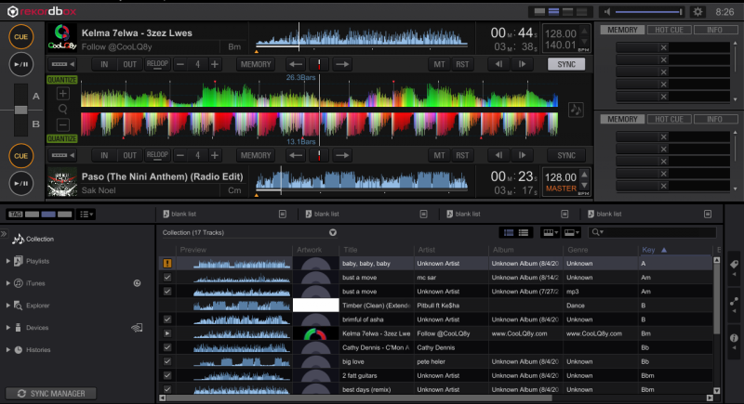744x404 pixels.
Task: Click RELOOP on deck A
Action: 157,64
